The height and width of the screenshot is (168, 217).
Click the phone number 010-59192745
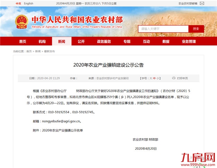[x=83, y=112]
